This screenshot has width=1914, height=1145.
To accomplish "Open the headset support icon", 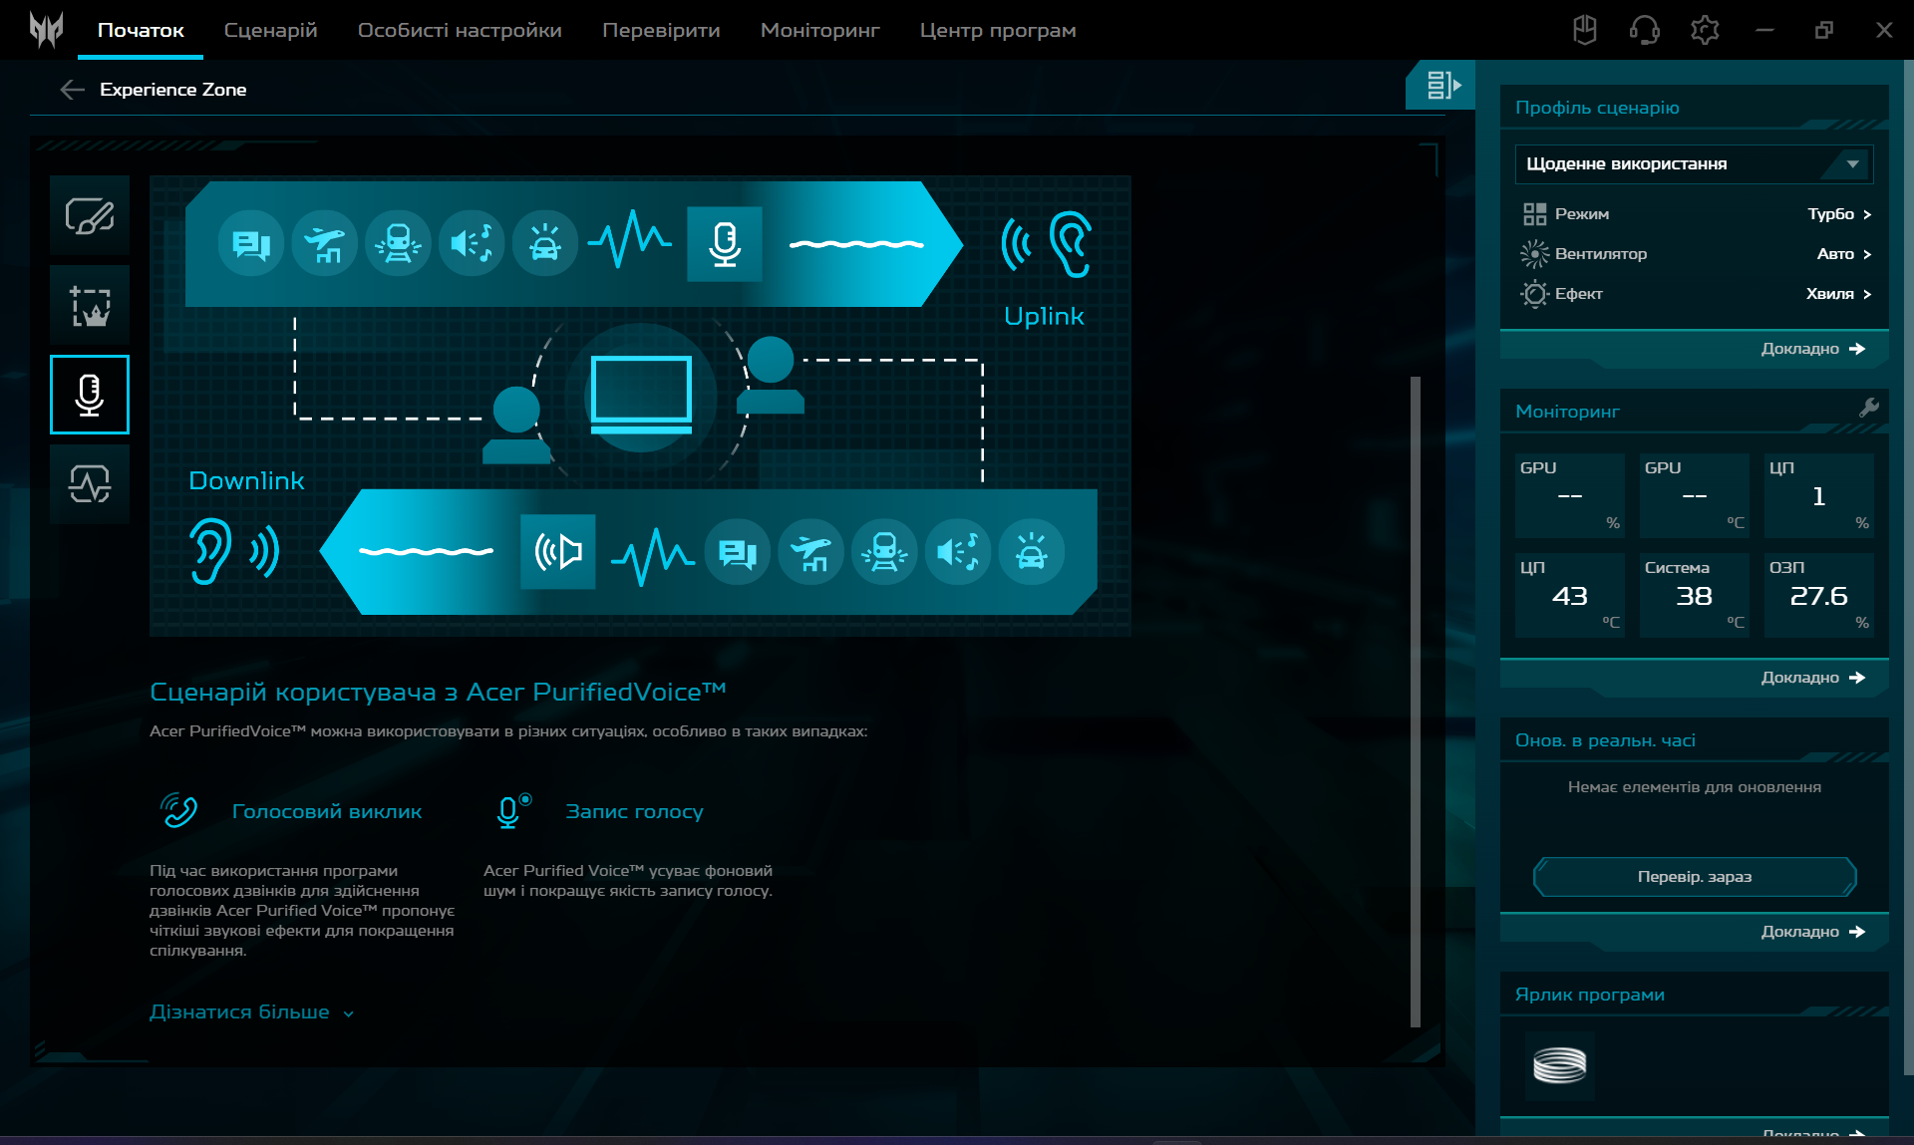I will pos(1644,30).
